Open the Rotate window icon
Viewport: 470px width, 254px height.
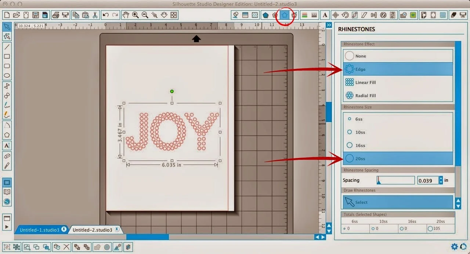[345, 15]
